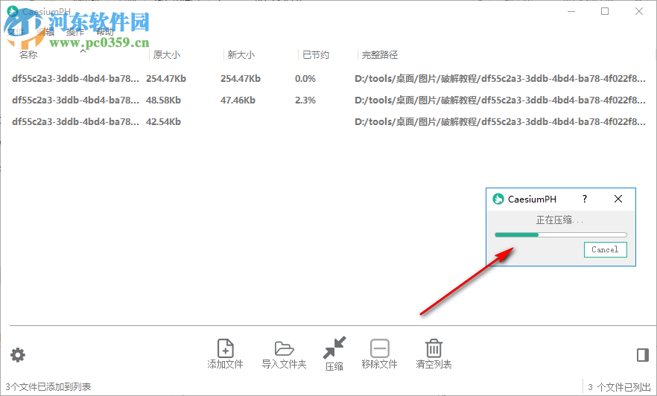
Task: Sort by the 已节约 column header
Action: point(316,55)
